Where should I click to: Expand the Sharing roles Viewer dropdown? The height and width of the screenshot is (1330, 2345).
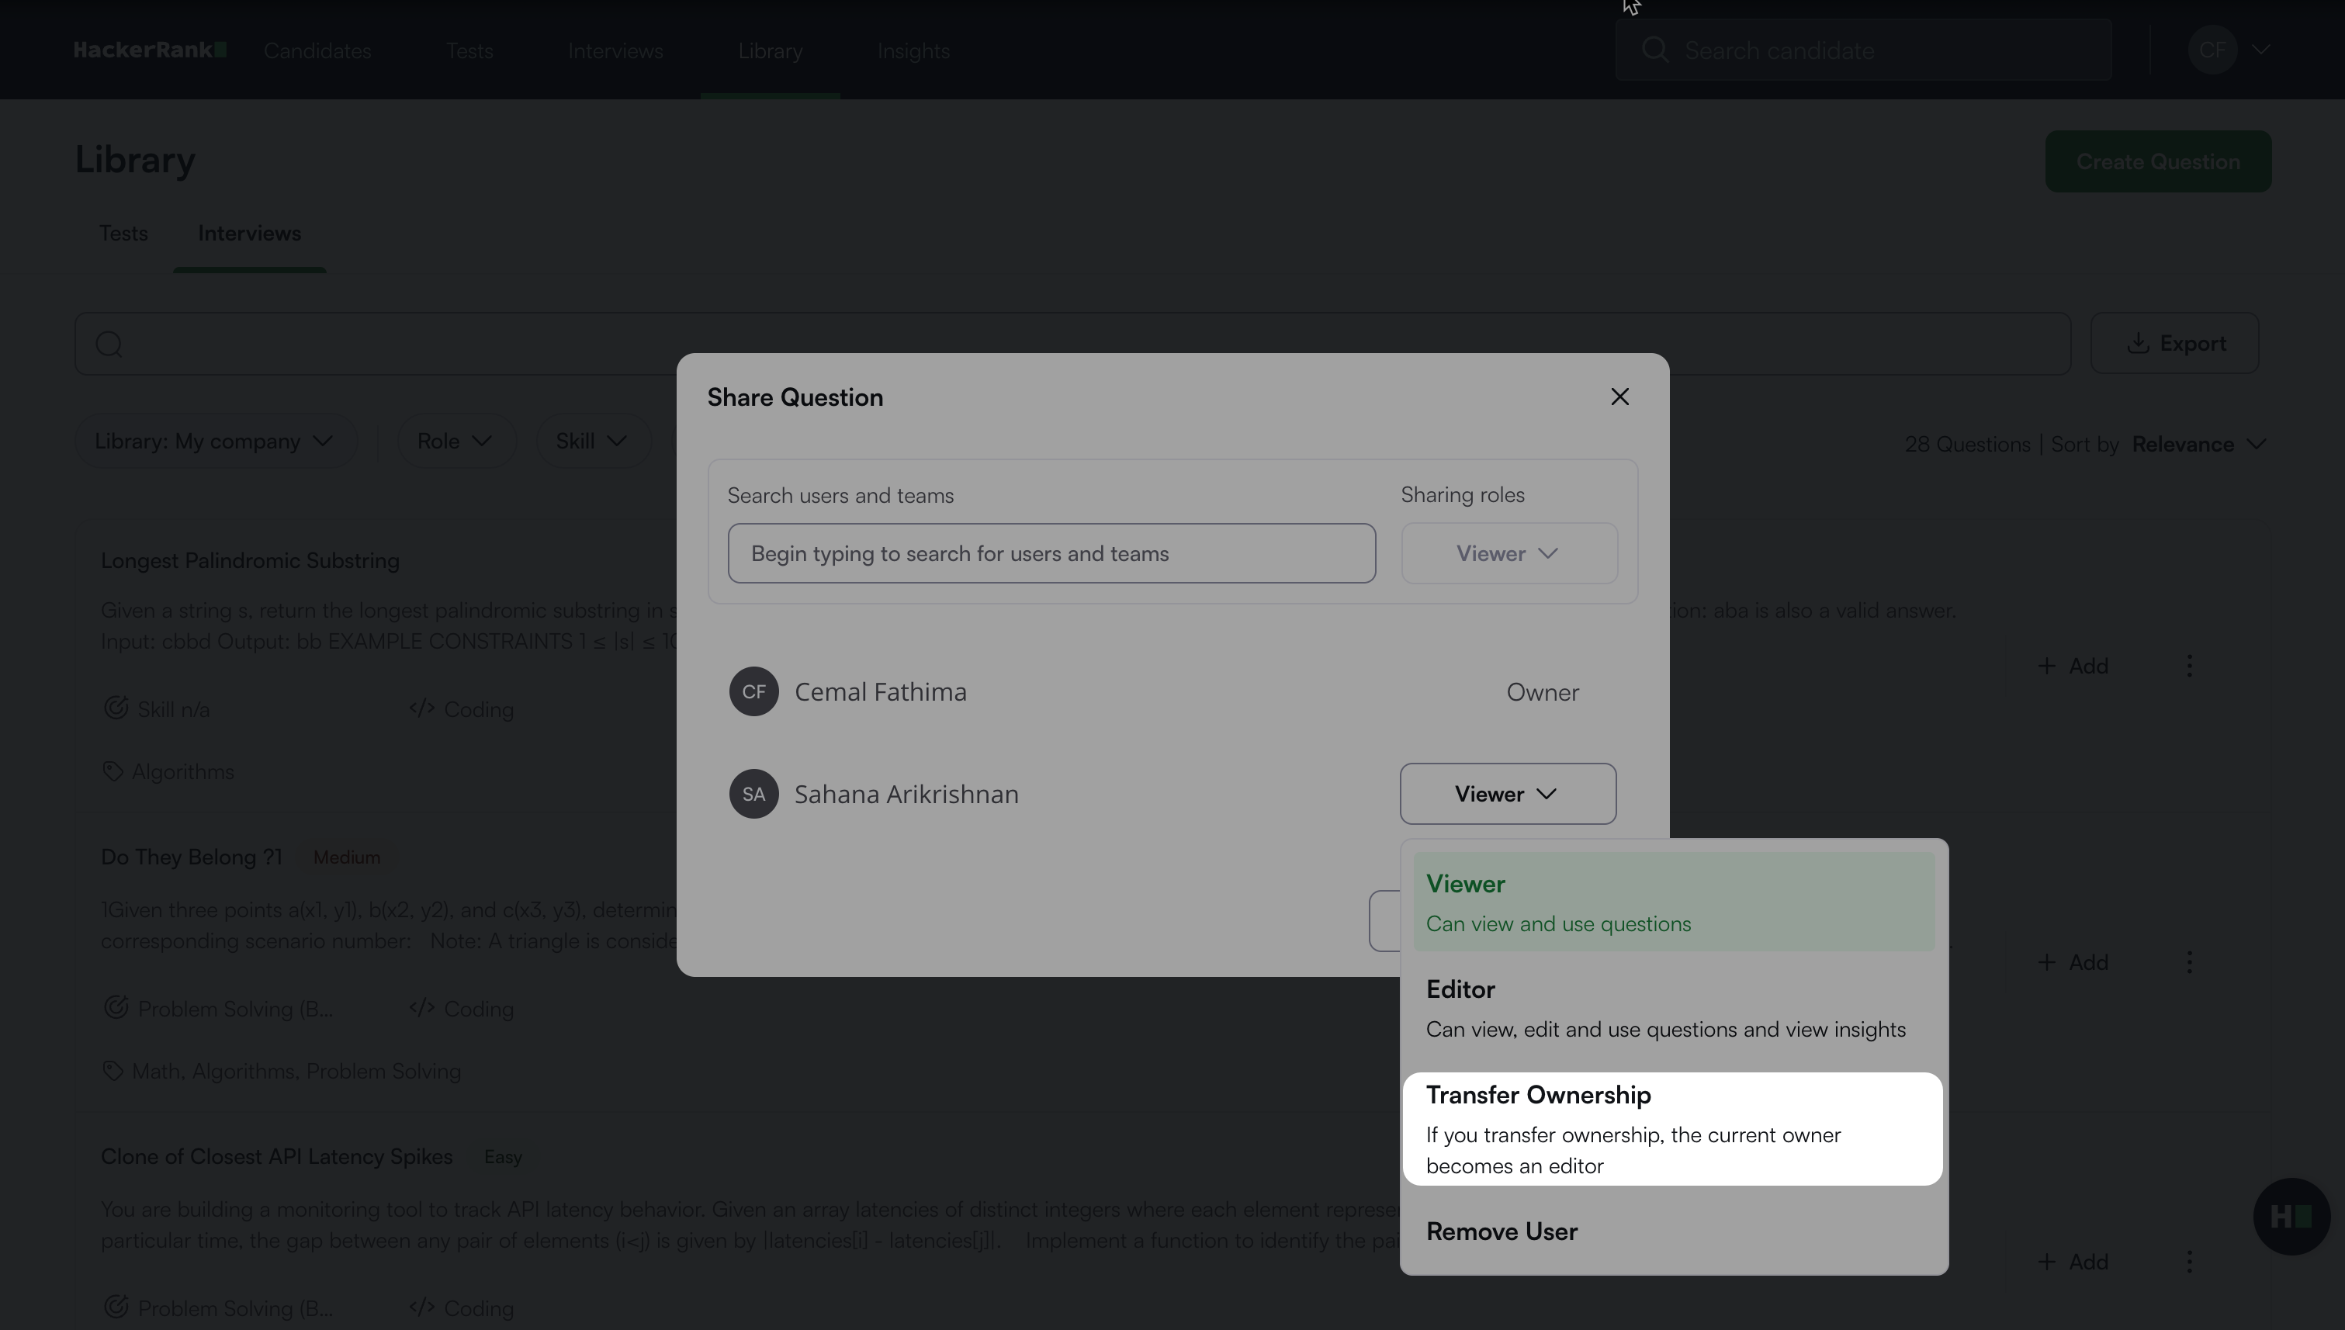click(x=1508, y=553)
